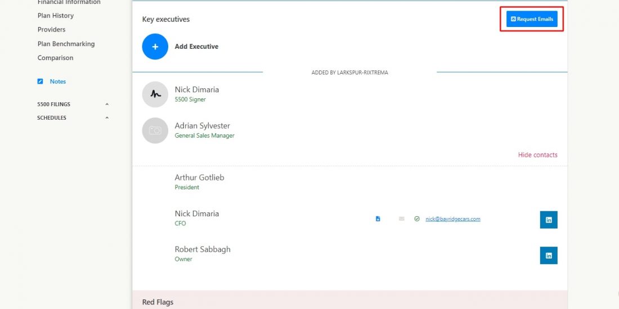Open Providers section in sidebar
Viewport: 619px width, 309px height.
tap(52, 30)
